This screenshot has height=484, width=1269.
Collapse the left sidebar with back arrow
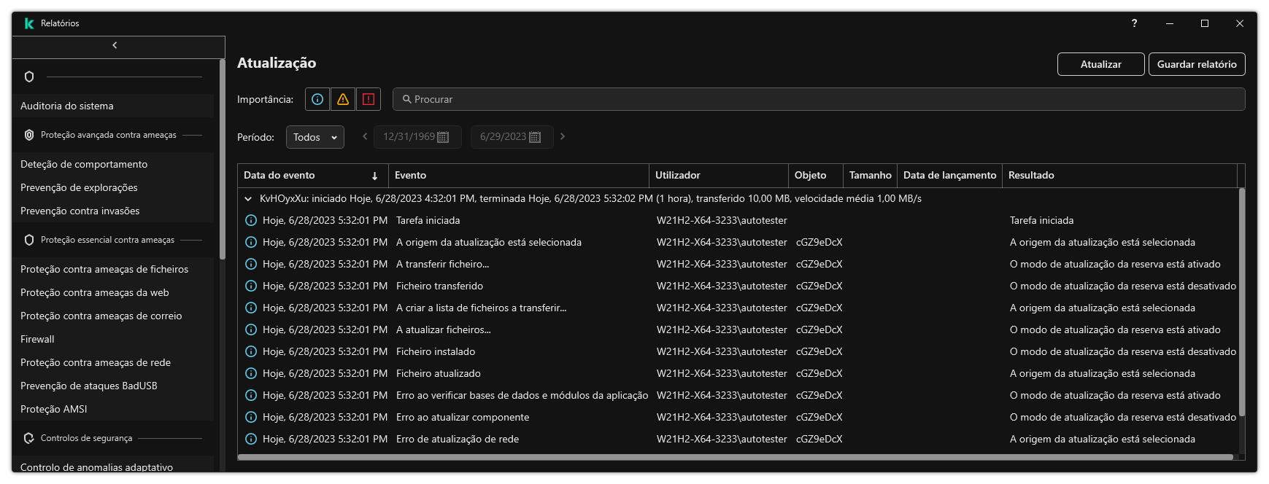point(115,45)
